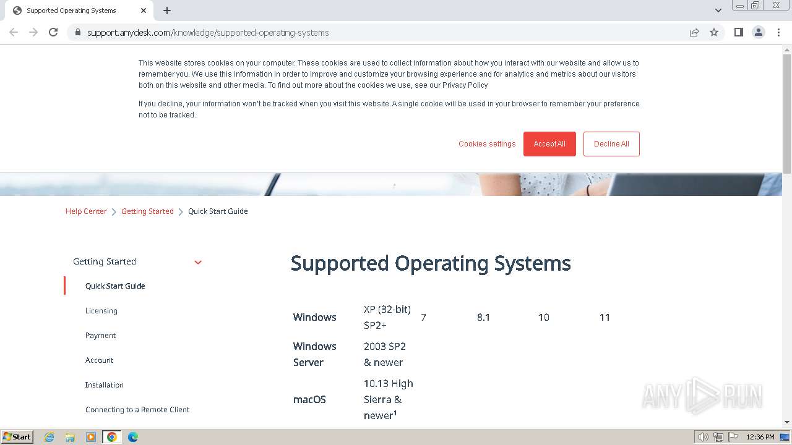Click the Accept All cookies button
Viewport: 792px width, 445px height.
tap(549, 144)
